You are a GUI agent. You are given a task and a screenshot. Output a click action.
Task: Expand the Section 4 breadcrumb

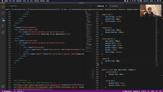[x=122, y=9]
